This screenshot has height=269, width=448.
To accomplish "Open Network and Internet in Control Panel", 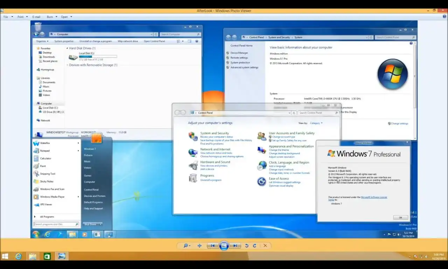I will coord(215,149).
